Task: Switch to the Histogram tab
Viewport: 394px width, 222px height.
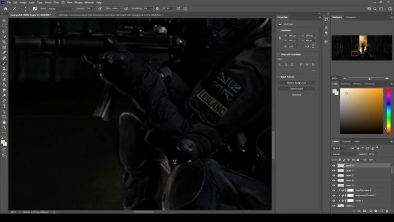Action: 350,17
